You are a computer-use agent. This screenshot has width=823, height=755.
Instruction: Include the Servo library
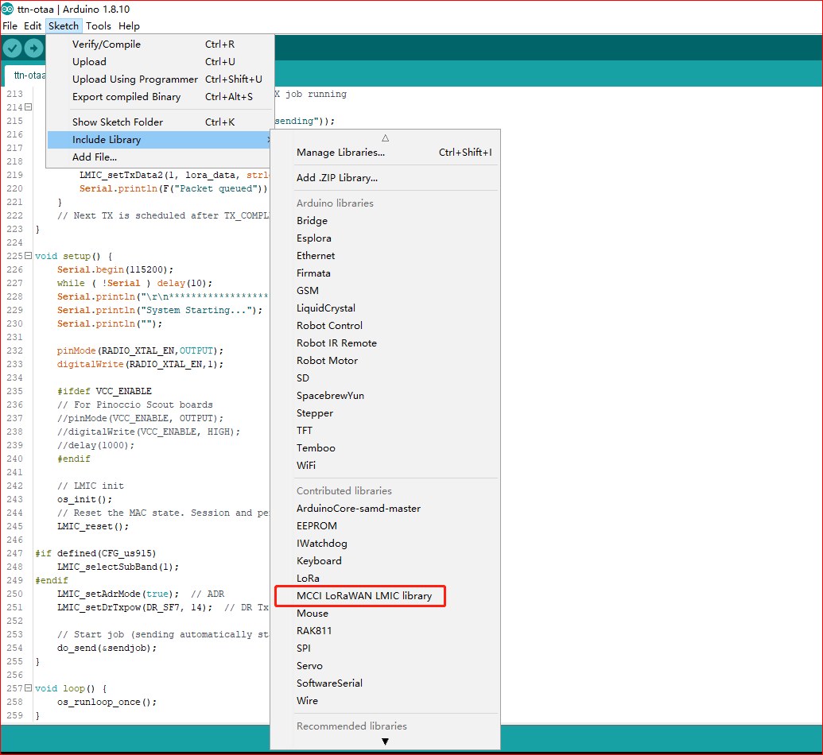tap(385, 665)
